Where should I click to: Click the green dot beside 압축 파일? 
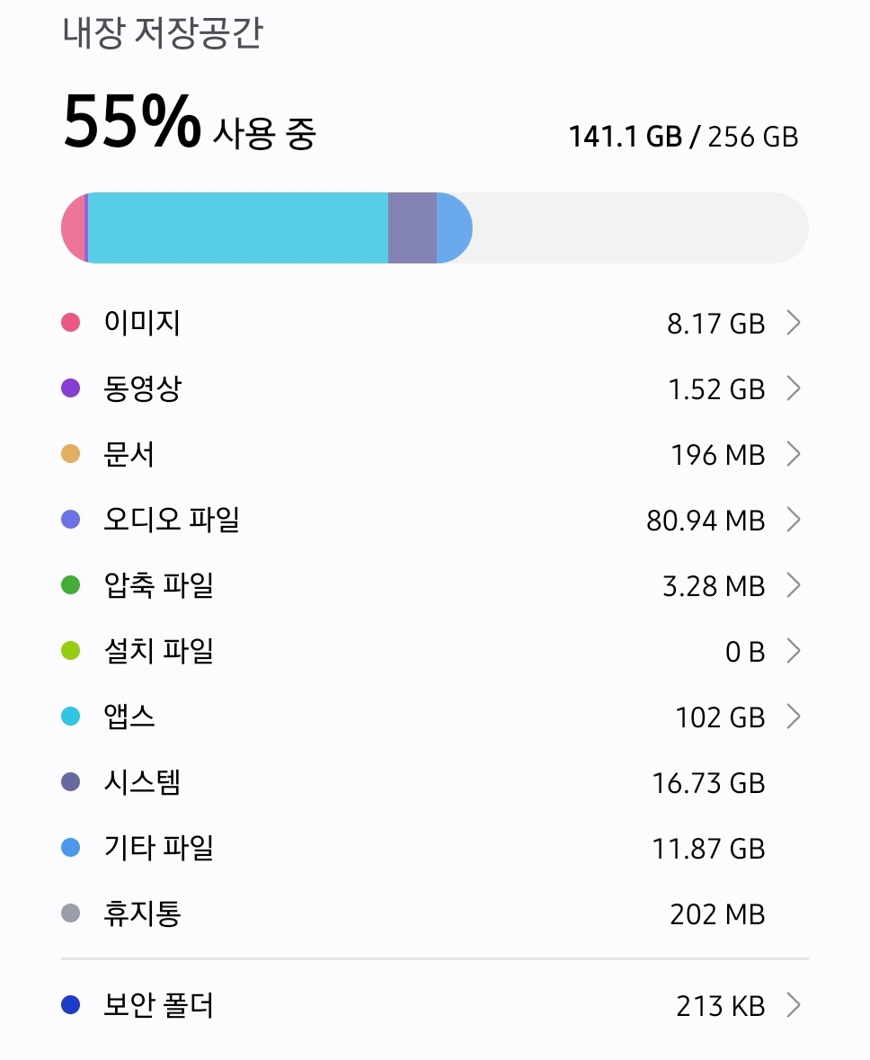(70, 584)
